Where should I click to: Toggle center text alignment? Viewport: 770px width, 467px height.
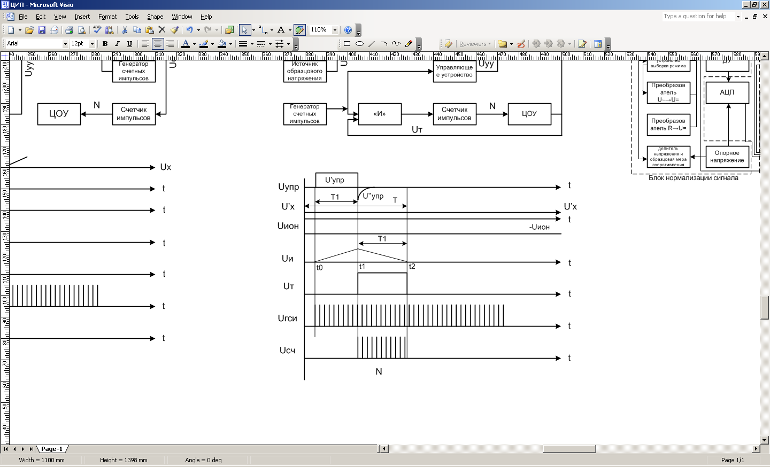coord(158,44)
